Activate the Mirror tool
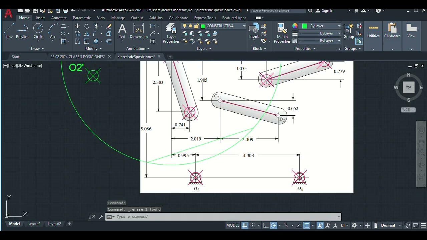 pos(87,34)
